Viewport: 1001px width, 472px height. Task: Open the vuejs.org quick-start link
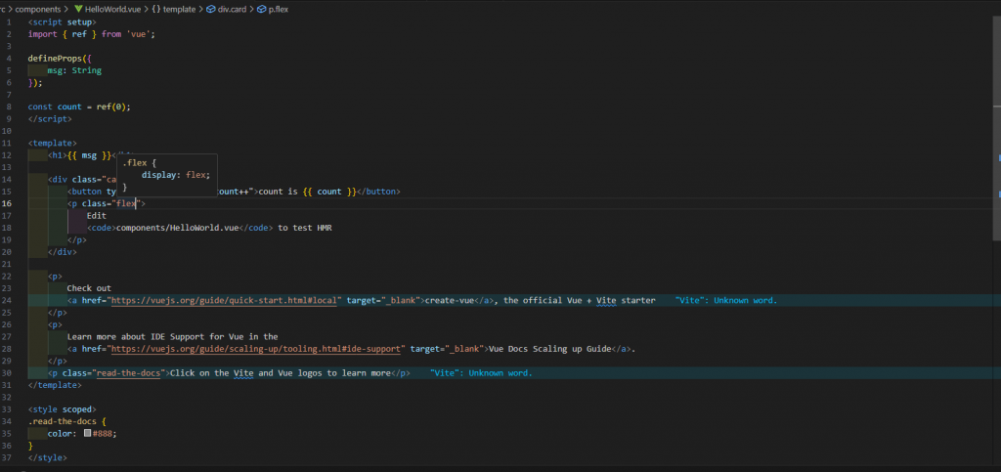pos(224,300)
